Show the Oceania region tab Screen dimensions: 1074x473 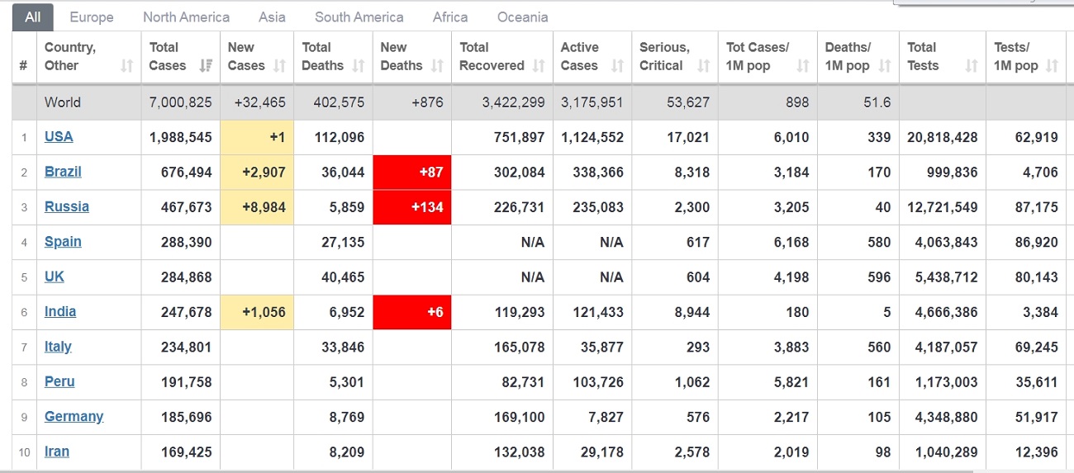522,17
